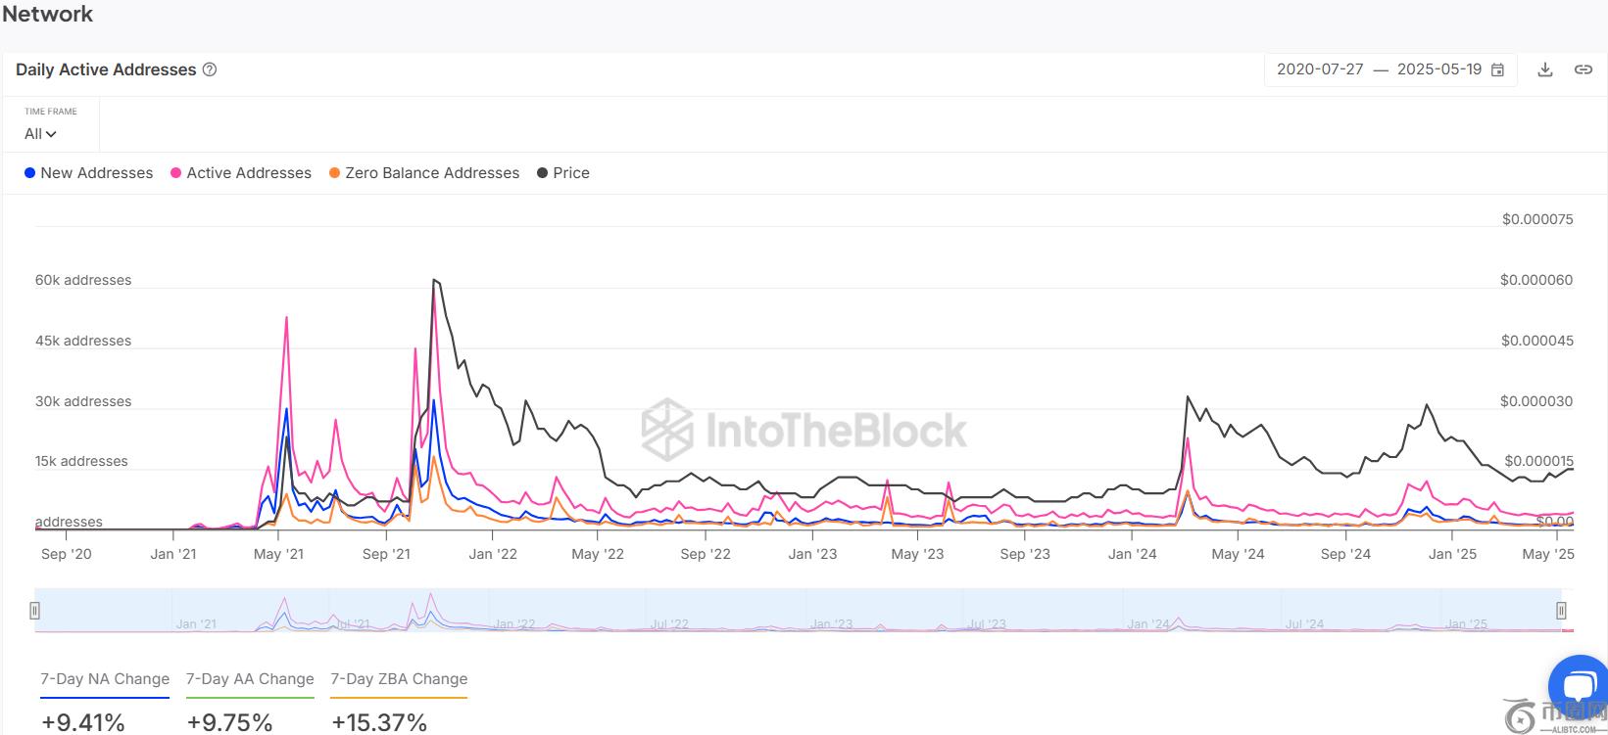Open the All time frame dropdown
This screenshot has width=1608, height=735.
point(40,134)
